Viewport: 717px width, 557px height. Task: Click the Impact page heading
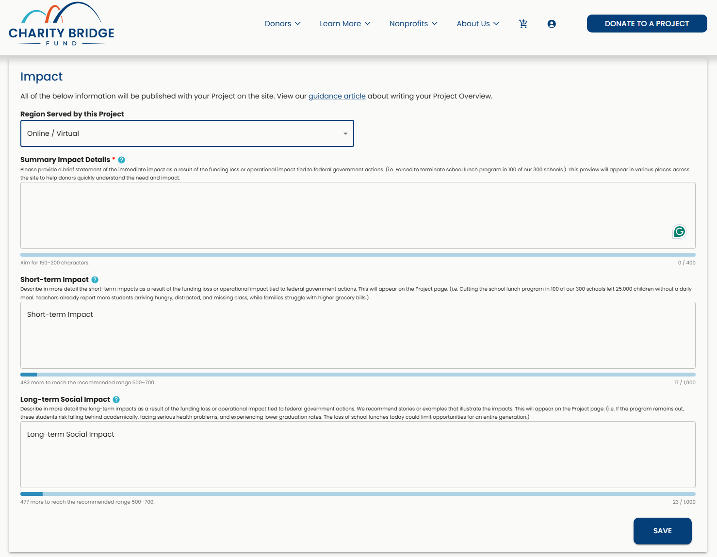point(42,77)
